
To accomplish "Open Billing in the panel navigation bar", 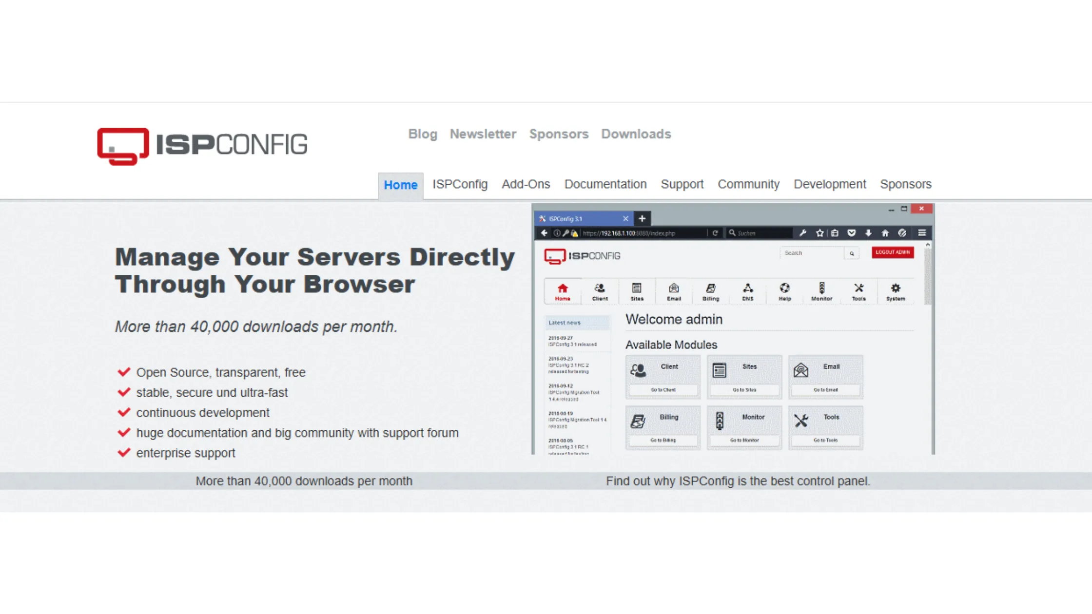I will point(711,292).
